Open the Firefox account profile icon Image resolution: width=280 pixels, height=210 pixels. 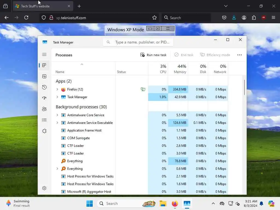(244, 17)
